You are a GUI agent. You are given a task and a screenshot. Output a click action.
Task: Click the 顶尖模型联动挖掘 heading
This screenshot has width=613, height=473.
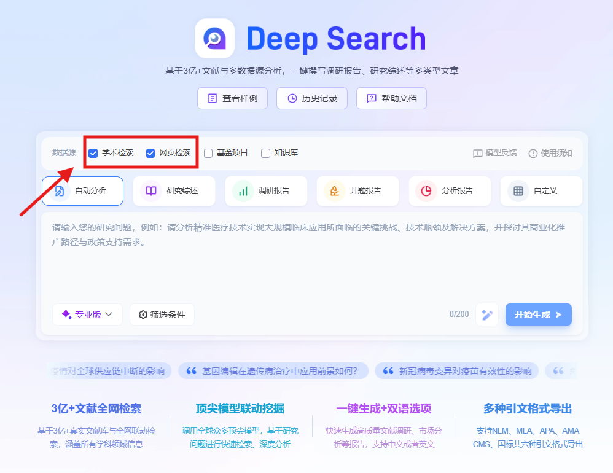240,408
